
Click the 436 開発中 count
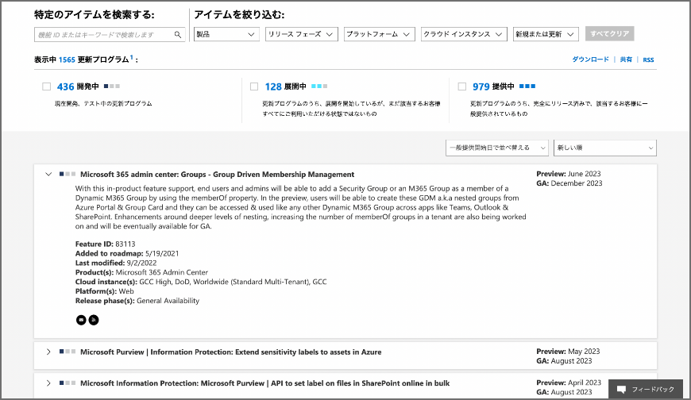click(x=65, y=87)
